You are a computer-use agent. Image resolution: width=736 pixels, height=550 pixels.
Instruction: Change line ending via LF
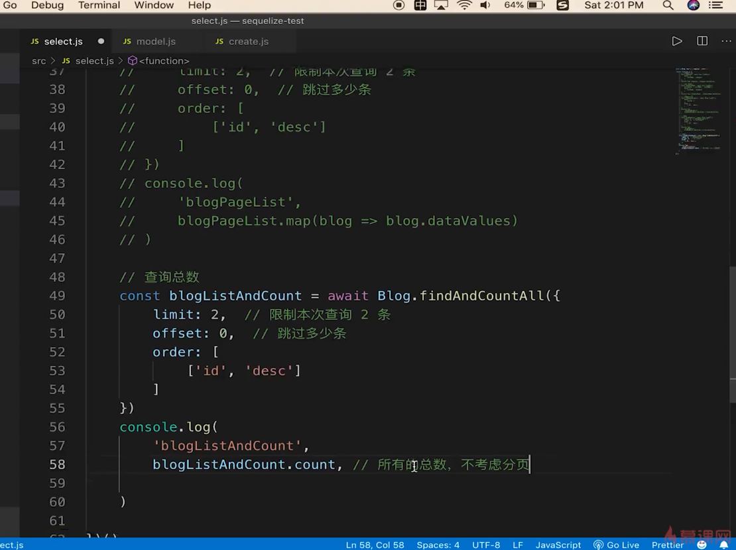tap(518, 545)
